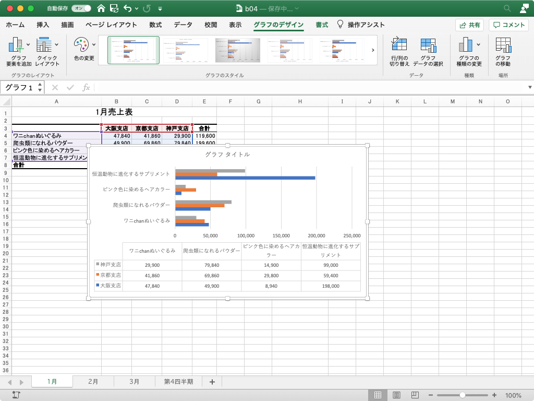
Task: Add a new sheet with plus button
Action: coord(212,382)
